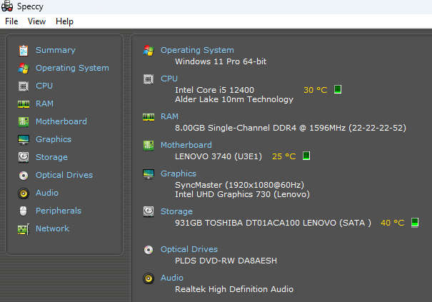Click the LENOVO 3740 (U3E1) text

click(218, 156)
